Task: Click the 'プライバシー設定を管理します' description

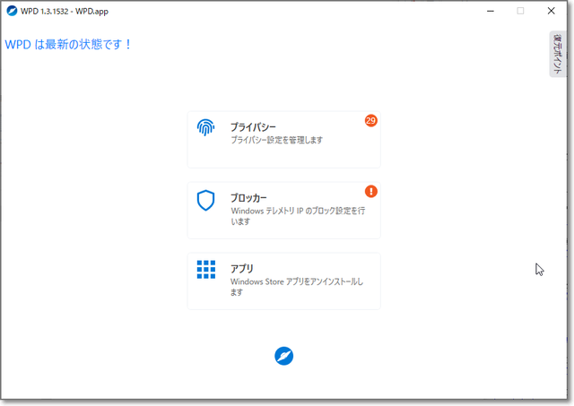Action: click(x=276, y=141)
